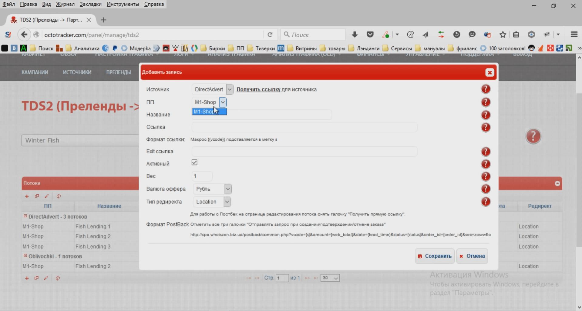Toggle the Активный checkbox
Image resolution: width=582 pixels, height=311 pixels.
(x=194, y=163)
